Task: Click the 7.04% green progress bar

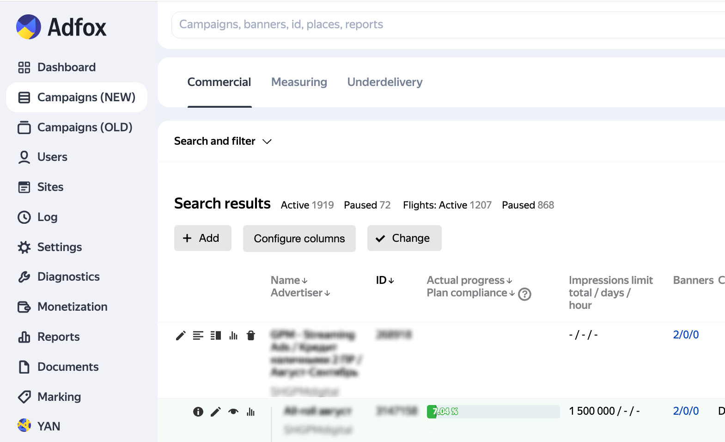Action: (x=444, y=411)
